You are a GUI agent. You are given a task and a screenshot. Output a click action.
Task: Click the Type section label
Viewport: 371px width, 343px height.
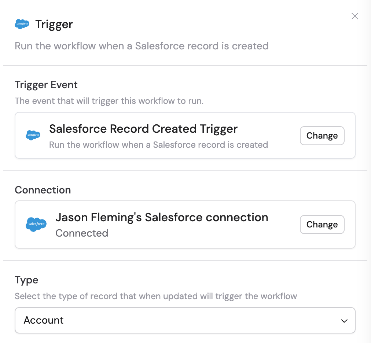(x=26, y=280)
